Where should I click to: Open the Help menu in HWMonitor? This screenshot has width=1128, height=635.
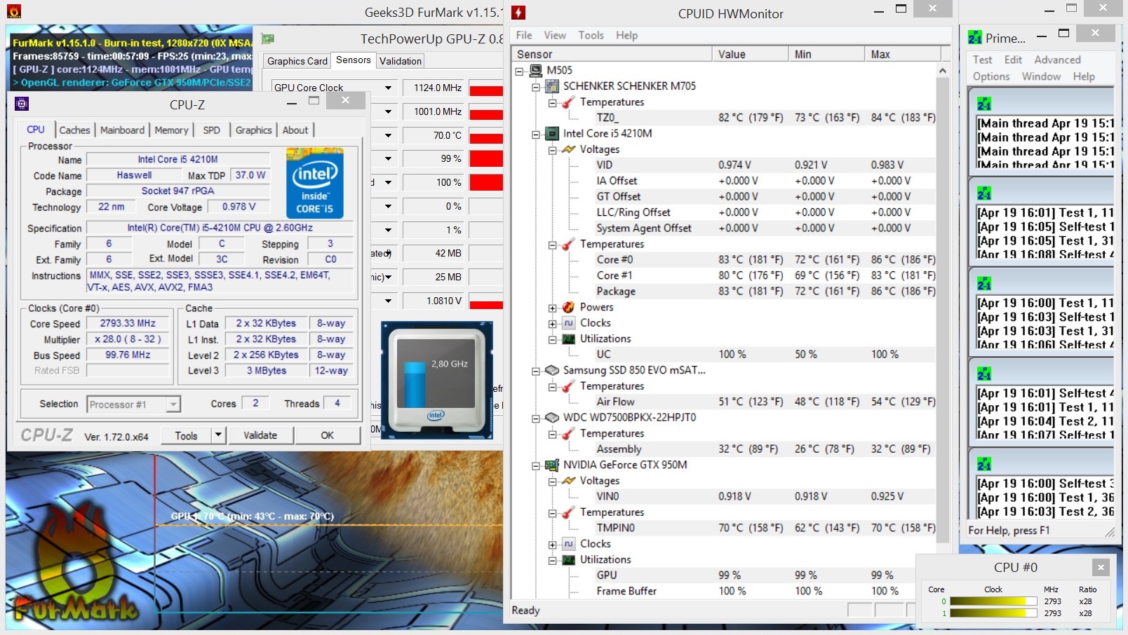627,35
